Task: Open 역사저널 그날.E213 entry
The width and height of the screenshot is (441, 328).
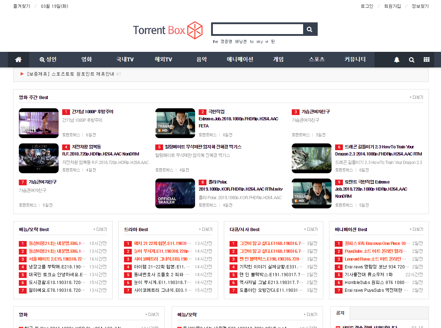Action: coord(272,283)
